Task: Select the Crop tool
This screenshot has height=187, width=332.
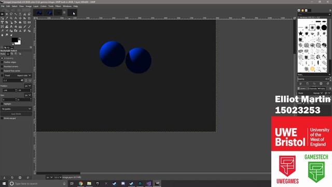Action: coord(29,18)
